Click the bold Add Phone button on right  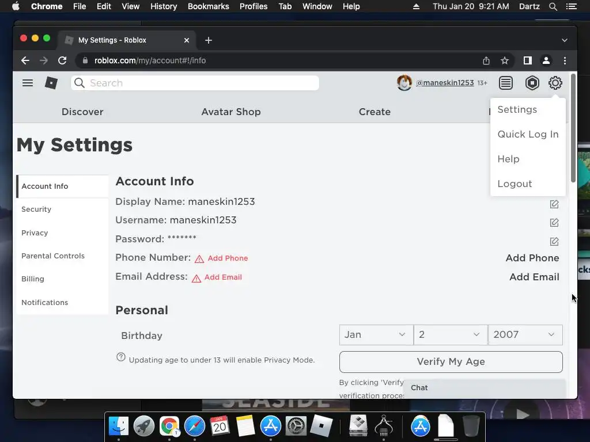pos(532,258)
